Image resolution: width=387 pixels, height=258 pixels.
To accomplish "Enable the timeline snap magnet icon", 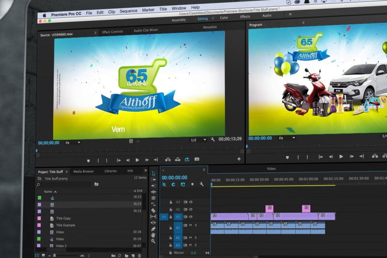I will 173,184.
